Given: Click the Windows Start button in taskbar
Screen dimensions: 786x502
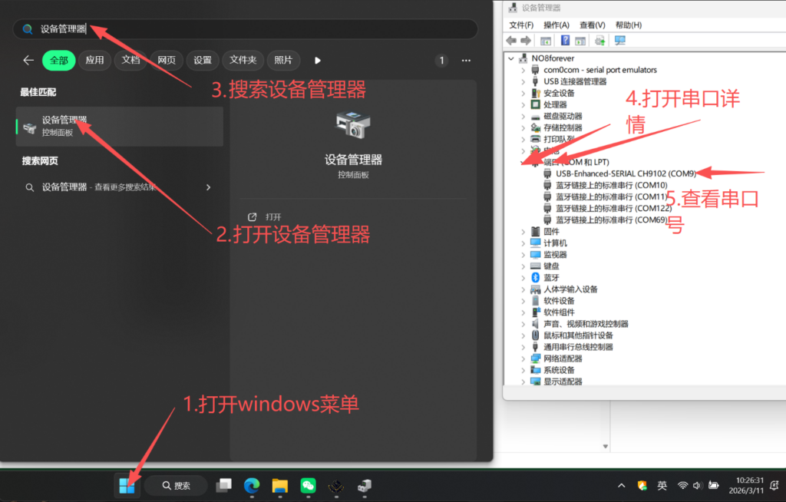Looking at the screenshot, I should point(127,485).
